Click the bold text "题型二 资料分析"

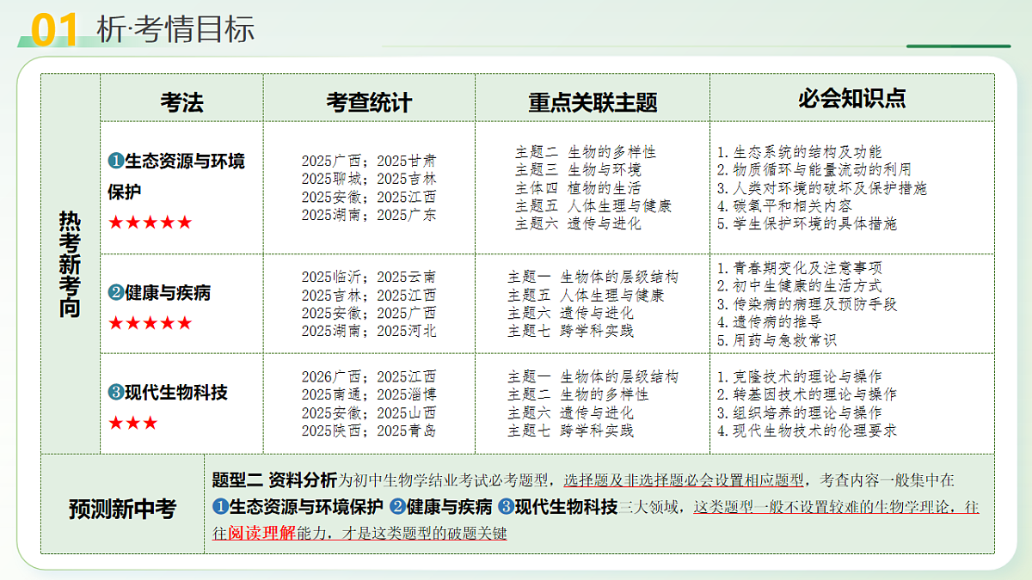(x=274, y=479)
